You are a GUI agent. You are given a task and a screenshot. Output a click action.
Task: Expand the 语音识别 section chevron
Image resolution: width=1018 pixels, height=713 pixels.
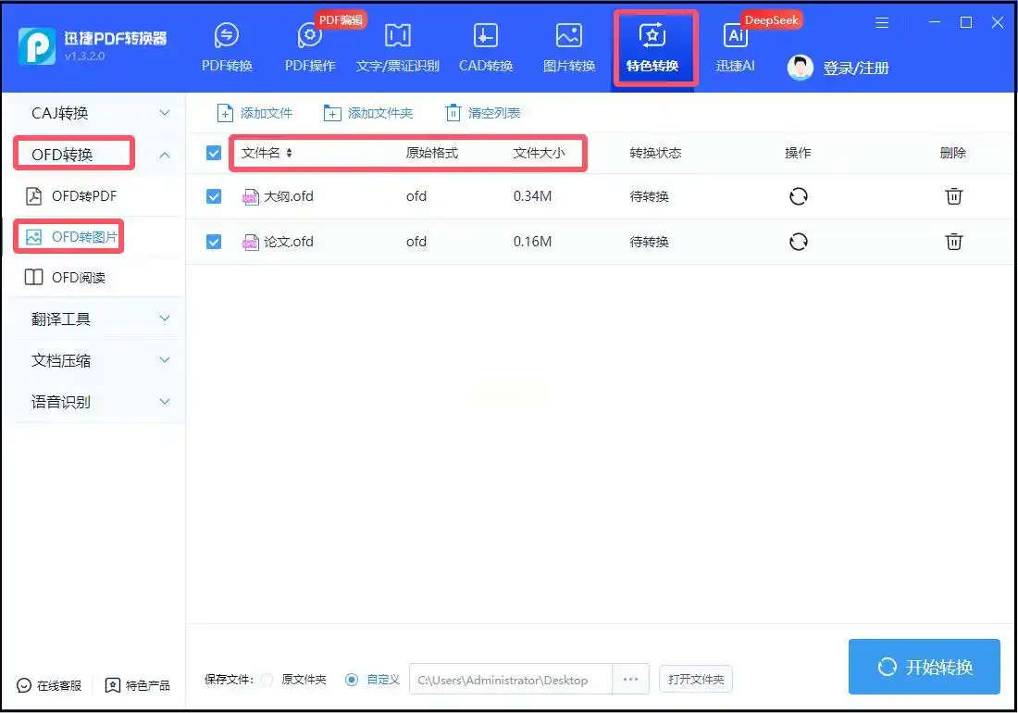[165, 402]
